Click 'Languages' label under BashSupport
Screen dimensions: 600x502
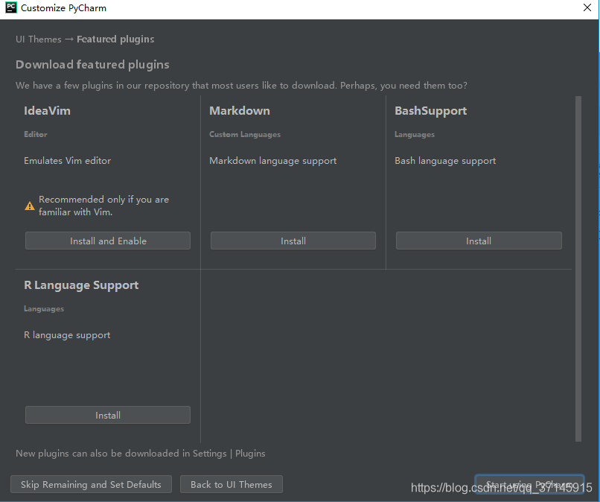(415, 134)
